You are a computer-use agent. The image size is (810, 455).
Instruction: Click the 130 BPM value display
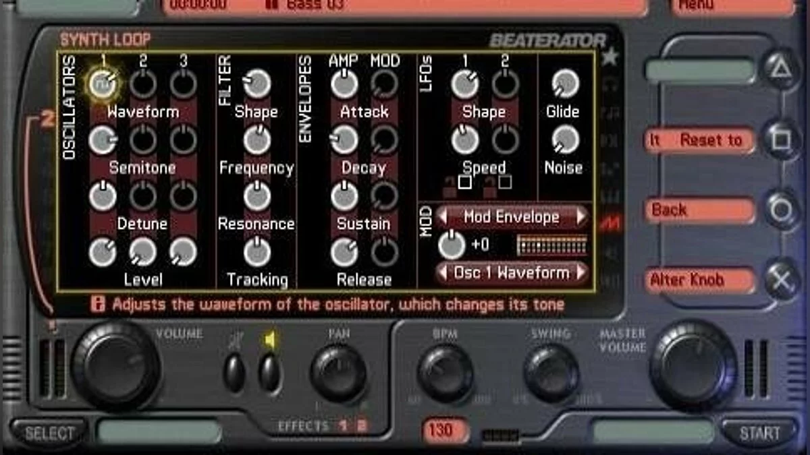coord(446,429)
